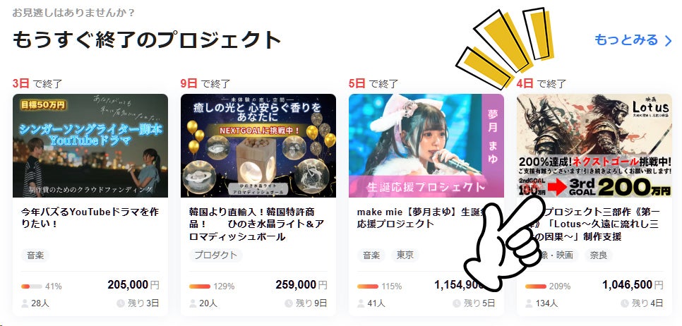The height and width of the screenshot is (326, 682).
Task: Select the 東京 location tag
Action: click(405, 255)
